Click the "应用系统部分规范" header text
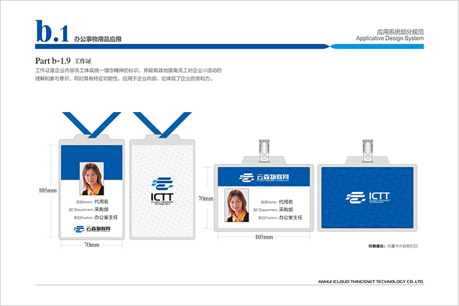 click(400, 32)
